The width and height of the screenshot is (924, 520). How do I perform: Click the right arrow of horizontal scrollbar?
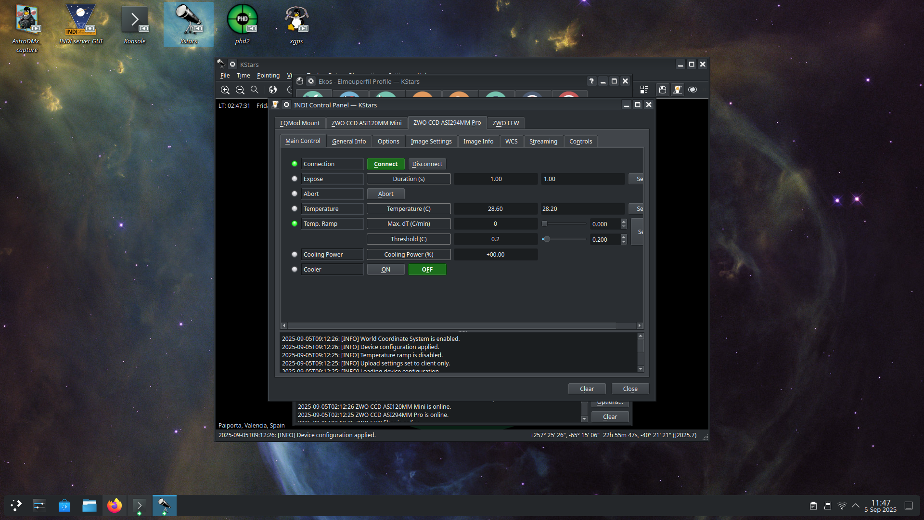tap(640, 325)
